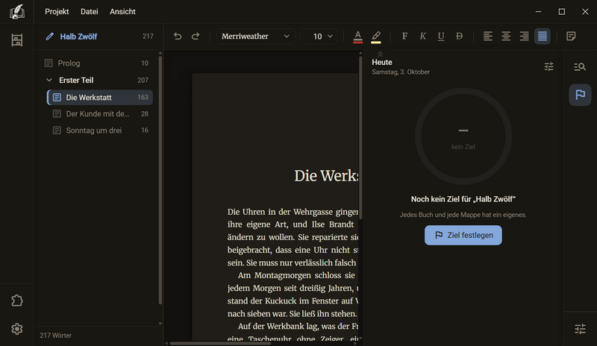Click the Sonntag um drei document icon
The width and height of the screenshot is (597, 346).
[57, 130]
